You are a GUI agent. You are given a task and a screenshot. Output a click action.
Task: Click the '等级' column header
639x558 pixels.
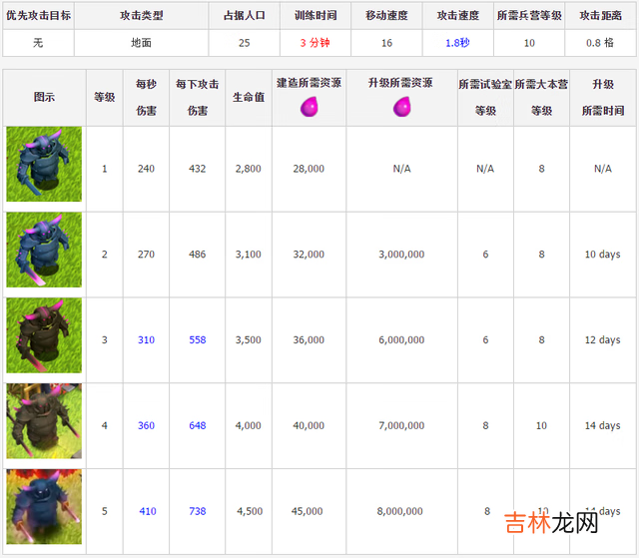[105, 97]
